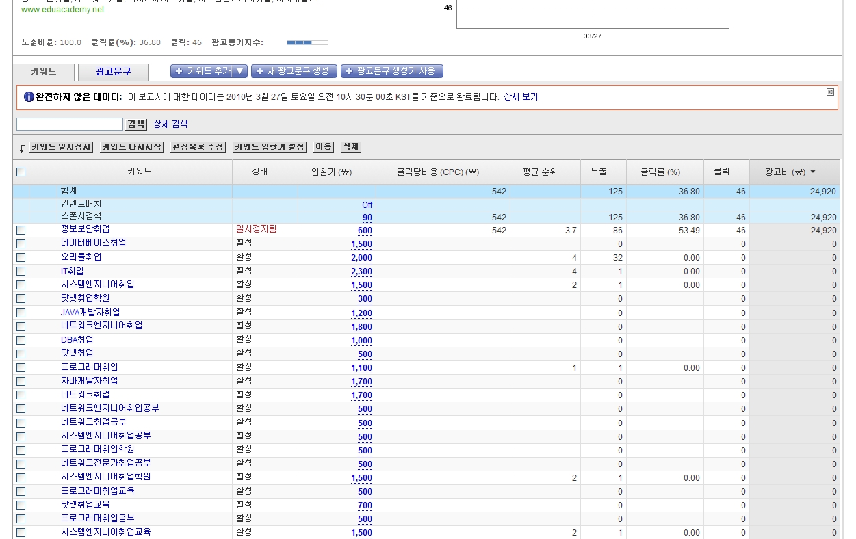856x539 pixels.
Task: Close the incomplete data notice box
Action: 830,92
